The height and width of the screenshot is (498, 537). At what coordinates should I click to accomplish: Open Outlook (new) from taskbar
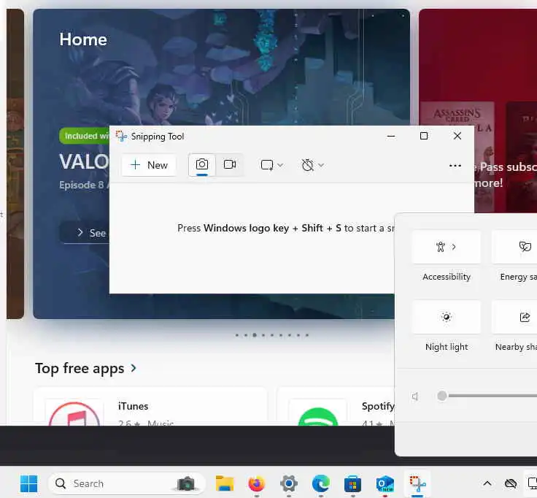pos(385,483)
